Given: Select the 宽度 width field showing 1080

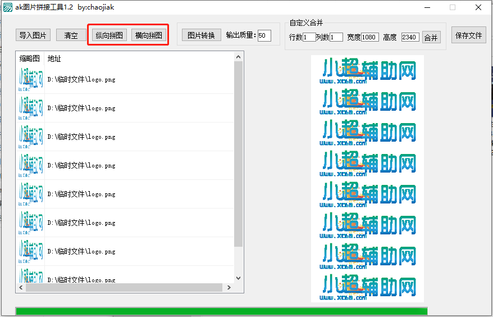Looking at the screenshot, I should pos(369,38).
